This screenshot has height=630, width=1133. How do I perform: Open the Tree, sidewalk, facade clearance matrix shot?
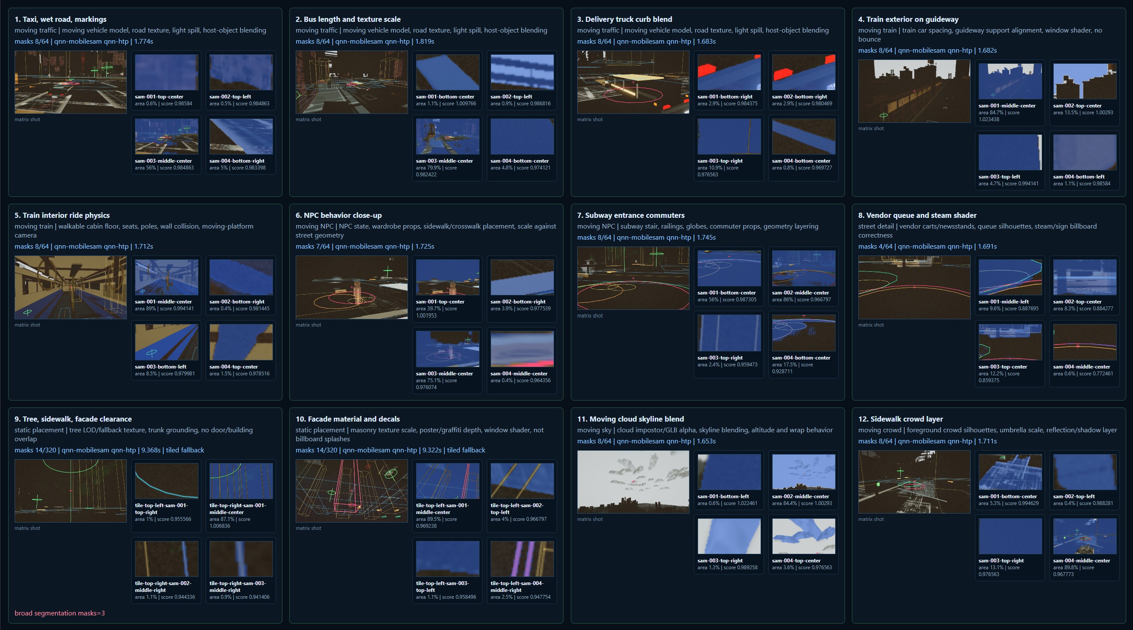click(70, 491)
